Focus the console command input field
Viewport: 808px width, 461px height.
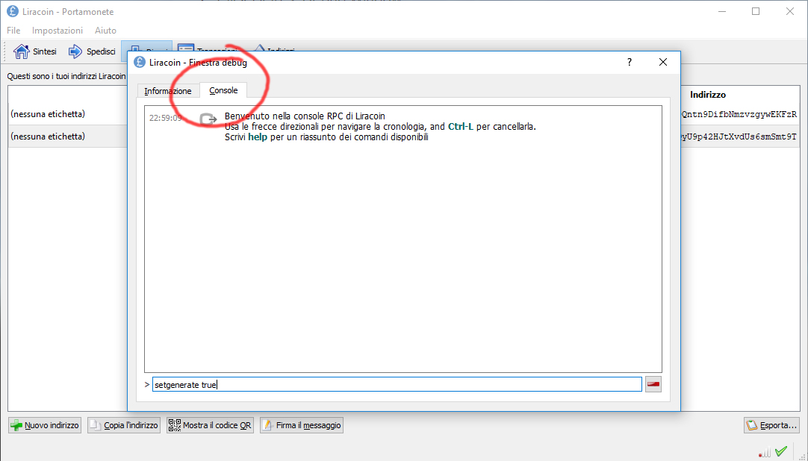[x=397, y=384]
